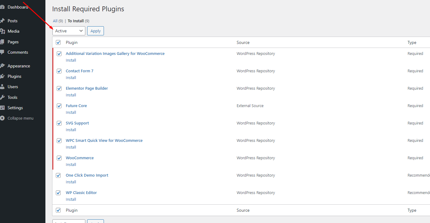This screenshot has height=223, width=430.
Task: Collapse the admin sidebar menu
Action: click(x=20, y=118)
